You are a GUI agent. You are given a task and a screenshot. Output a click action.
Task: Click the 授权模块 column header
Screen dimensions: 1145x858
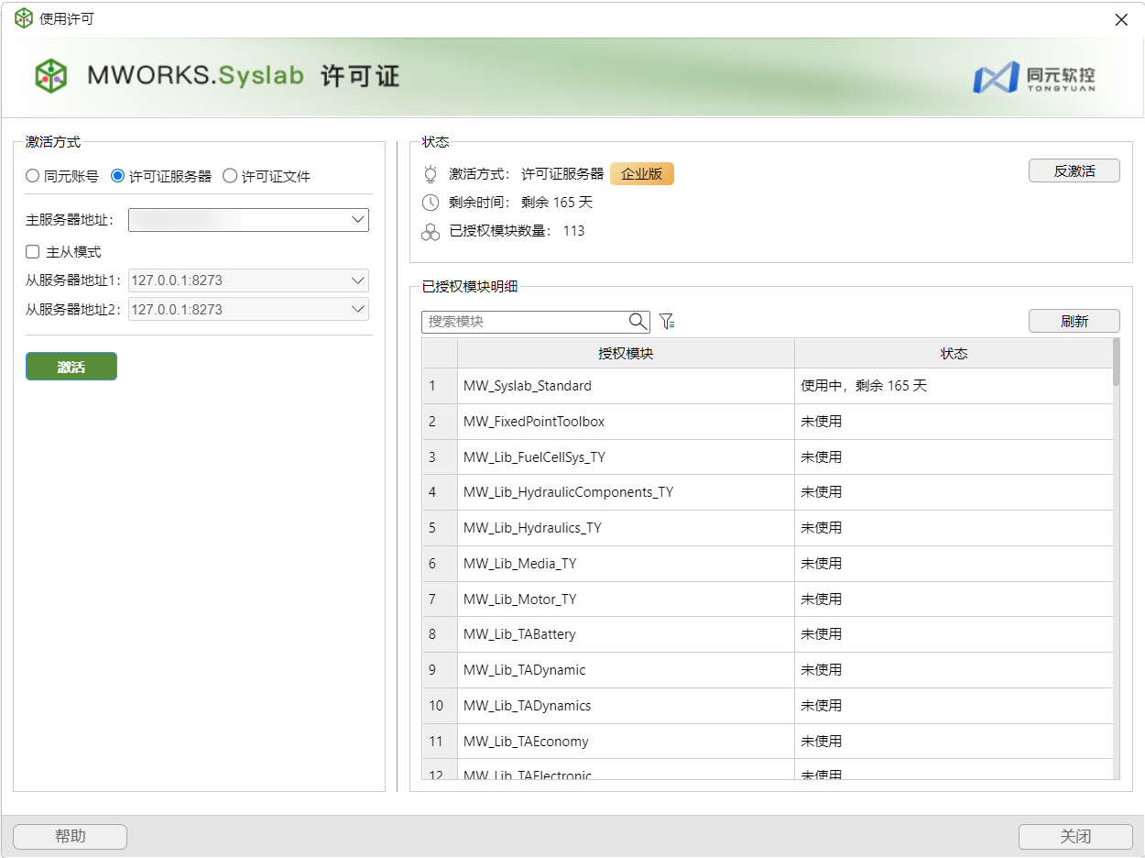[x=626, y=354]
